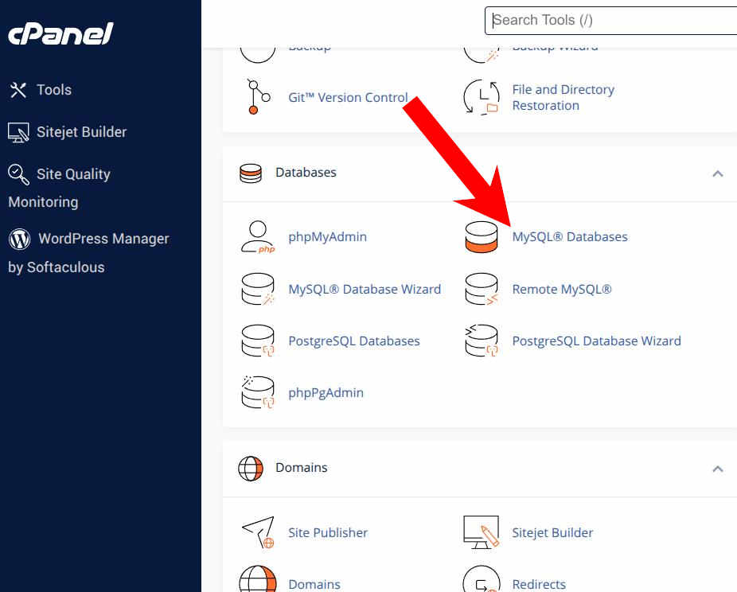Click the orange MySQL Databases cylinder icon
This screenshot has width=737, height=592.
(482, 237)
